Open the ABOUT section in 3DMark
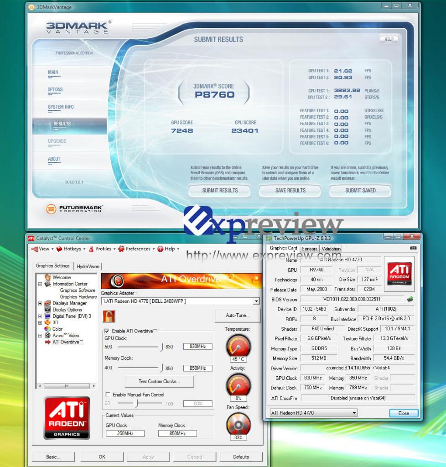Image resolution: width=446 pixels, height=467 pixels. click(54, 159)
